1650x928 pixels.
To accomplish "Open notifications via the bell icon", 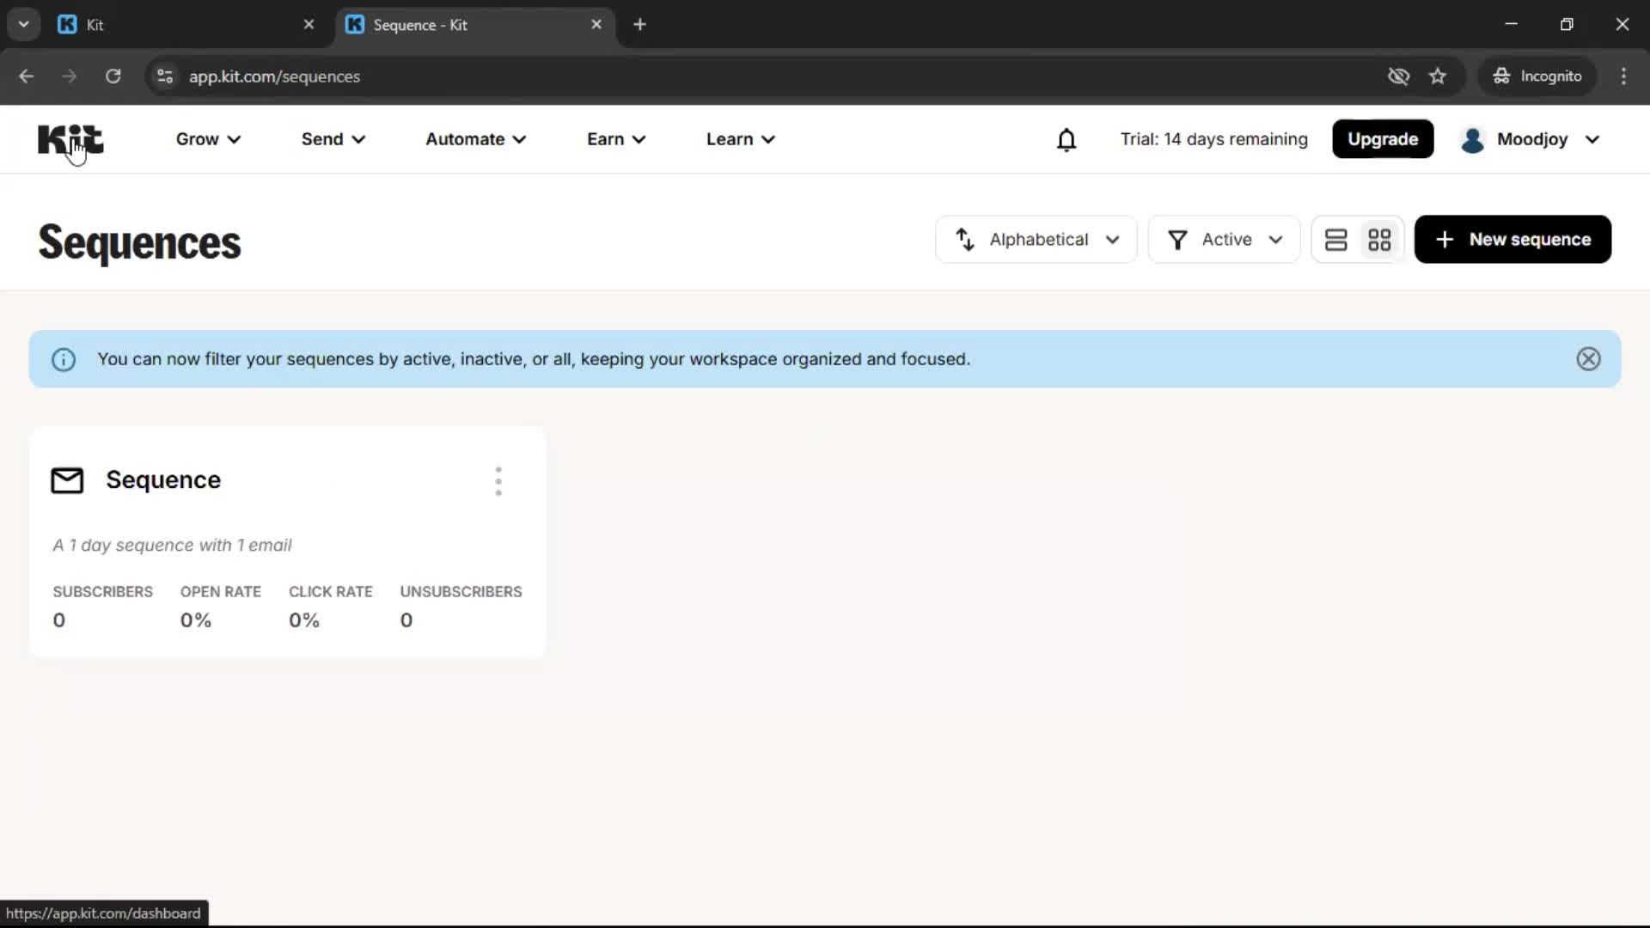I will (1066, 139).
